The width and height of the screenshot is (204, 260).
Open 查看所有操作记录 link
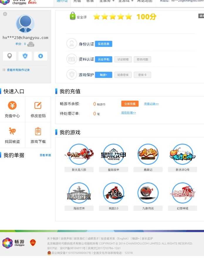(x=18, y=70)
